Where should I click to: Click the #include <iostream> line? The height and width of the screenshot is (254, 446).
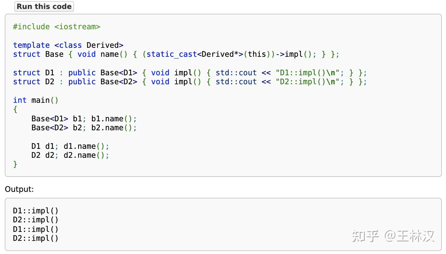(57, 27)
